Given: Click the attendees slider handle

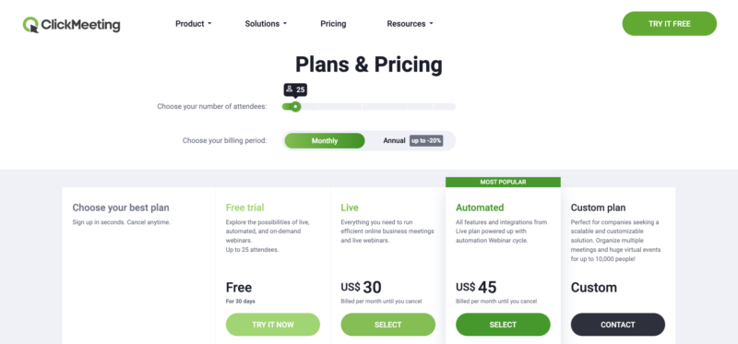Looking at the screenshot, I should tap(295, 107).
